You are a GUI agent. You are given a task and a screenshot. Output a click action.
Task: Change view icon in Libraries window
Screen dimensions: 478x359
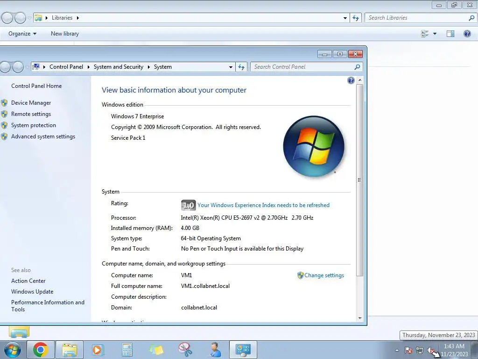point(425,34)
